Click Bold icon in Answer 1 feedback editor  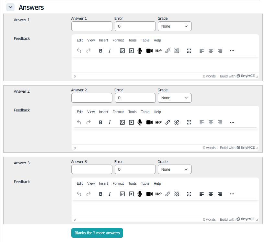click(x=101, y=51)
